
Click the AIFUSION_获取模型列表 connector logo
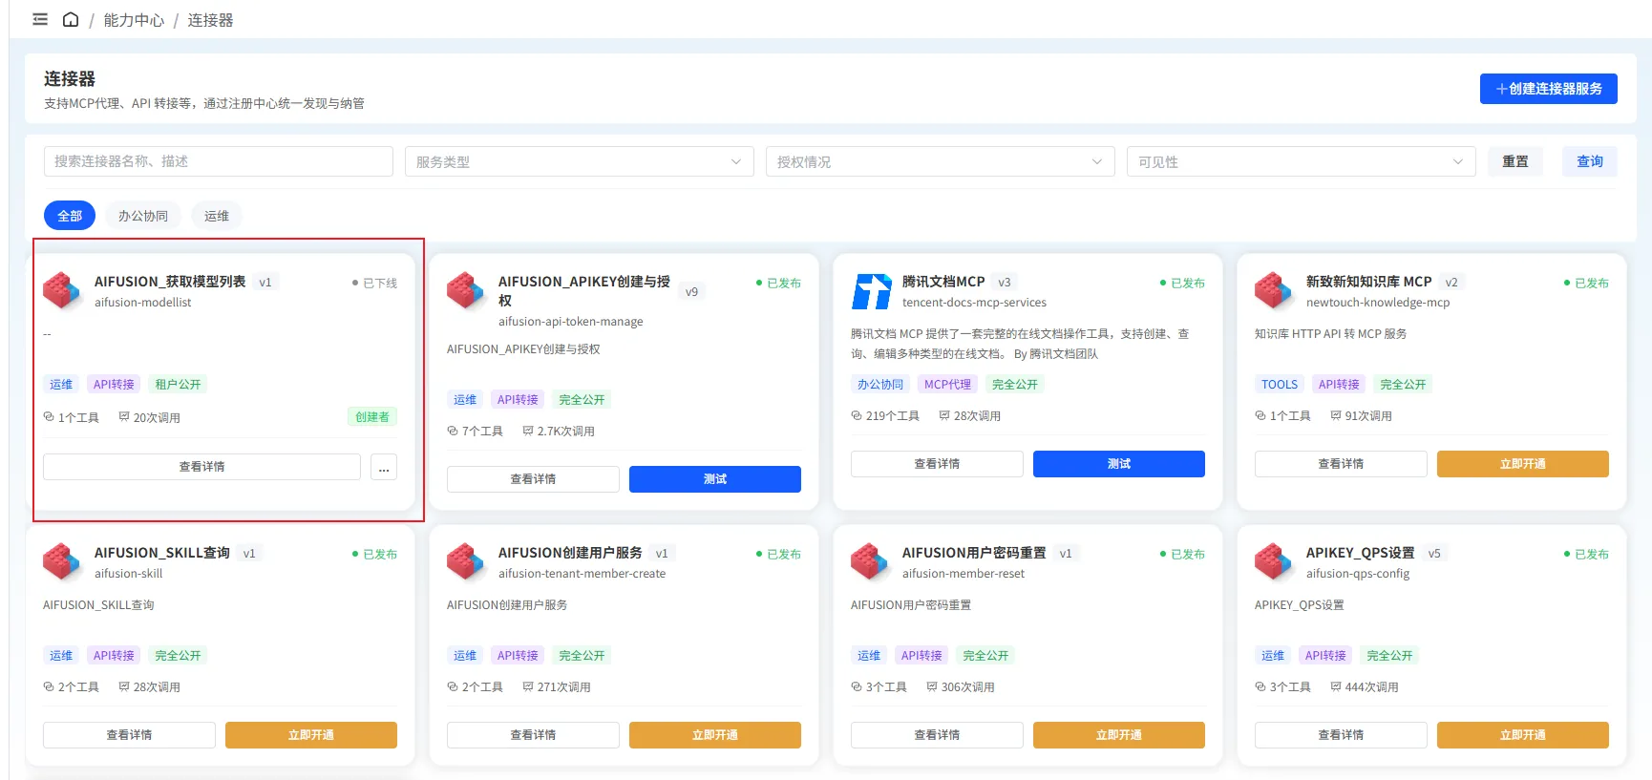click(62, 290)
